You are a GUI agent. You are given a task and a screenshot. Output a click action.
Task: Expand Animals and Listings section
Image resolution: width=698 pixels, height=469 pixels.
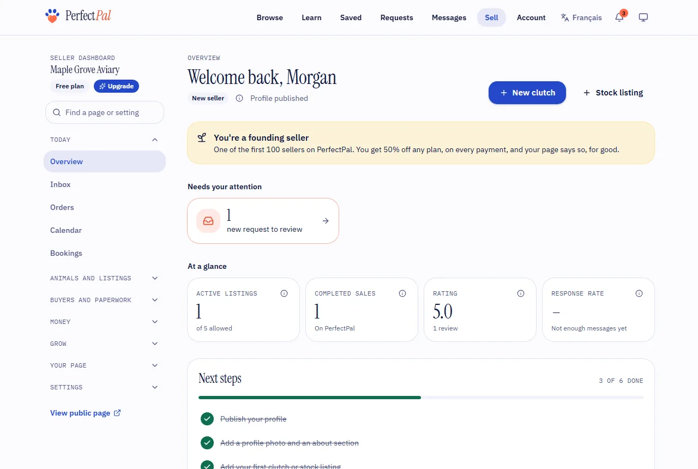coord(105,278)
